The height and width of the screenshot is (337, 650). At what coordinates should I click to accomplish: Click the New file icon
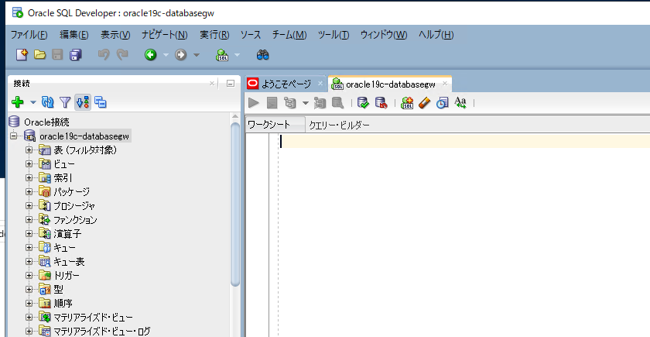pyautogui.click(x=22, y=54)
